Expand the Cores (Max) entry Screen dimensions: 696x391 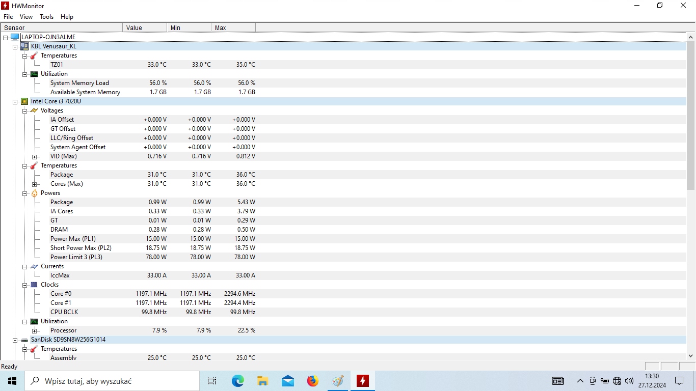[x=34, y=184]
